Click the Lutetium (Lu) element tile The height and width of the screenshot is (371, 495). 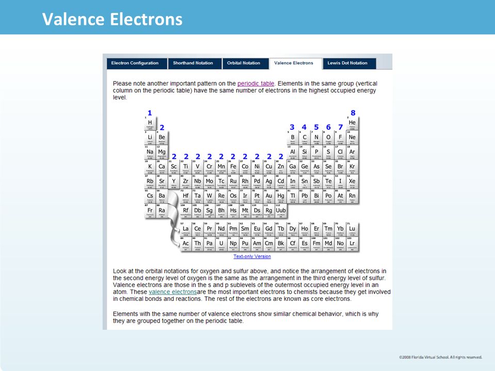352,229
